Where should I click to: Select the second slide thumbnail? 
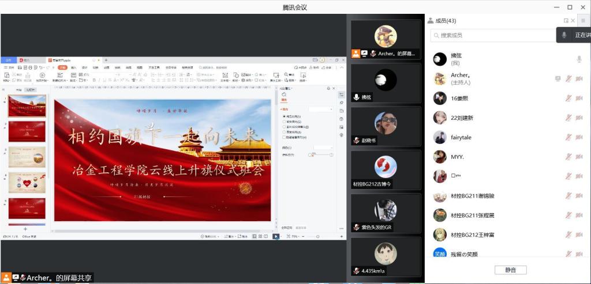click(x=27, y=131)
